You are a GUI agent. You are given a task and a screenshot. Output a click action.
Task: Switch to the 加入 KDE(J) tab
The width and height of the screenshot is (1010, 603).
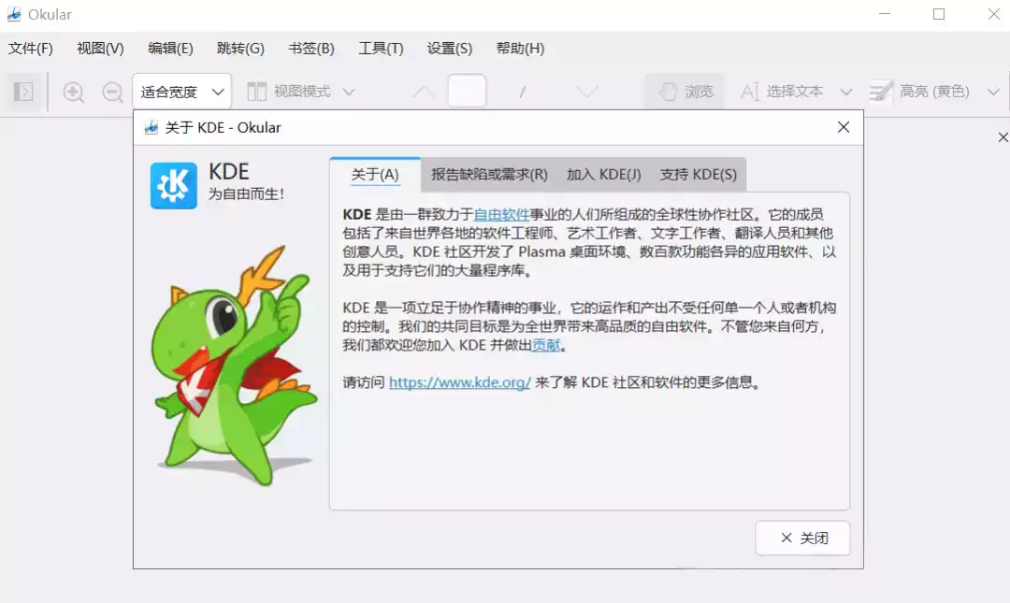[603, 175]
